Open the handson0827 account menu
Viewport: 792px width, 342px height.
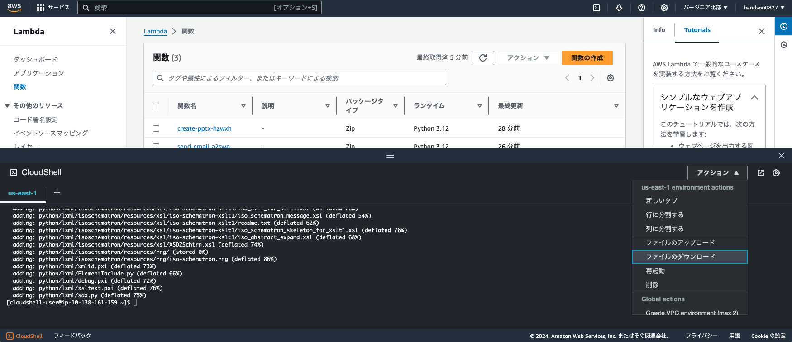click(x=764, y=8)
